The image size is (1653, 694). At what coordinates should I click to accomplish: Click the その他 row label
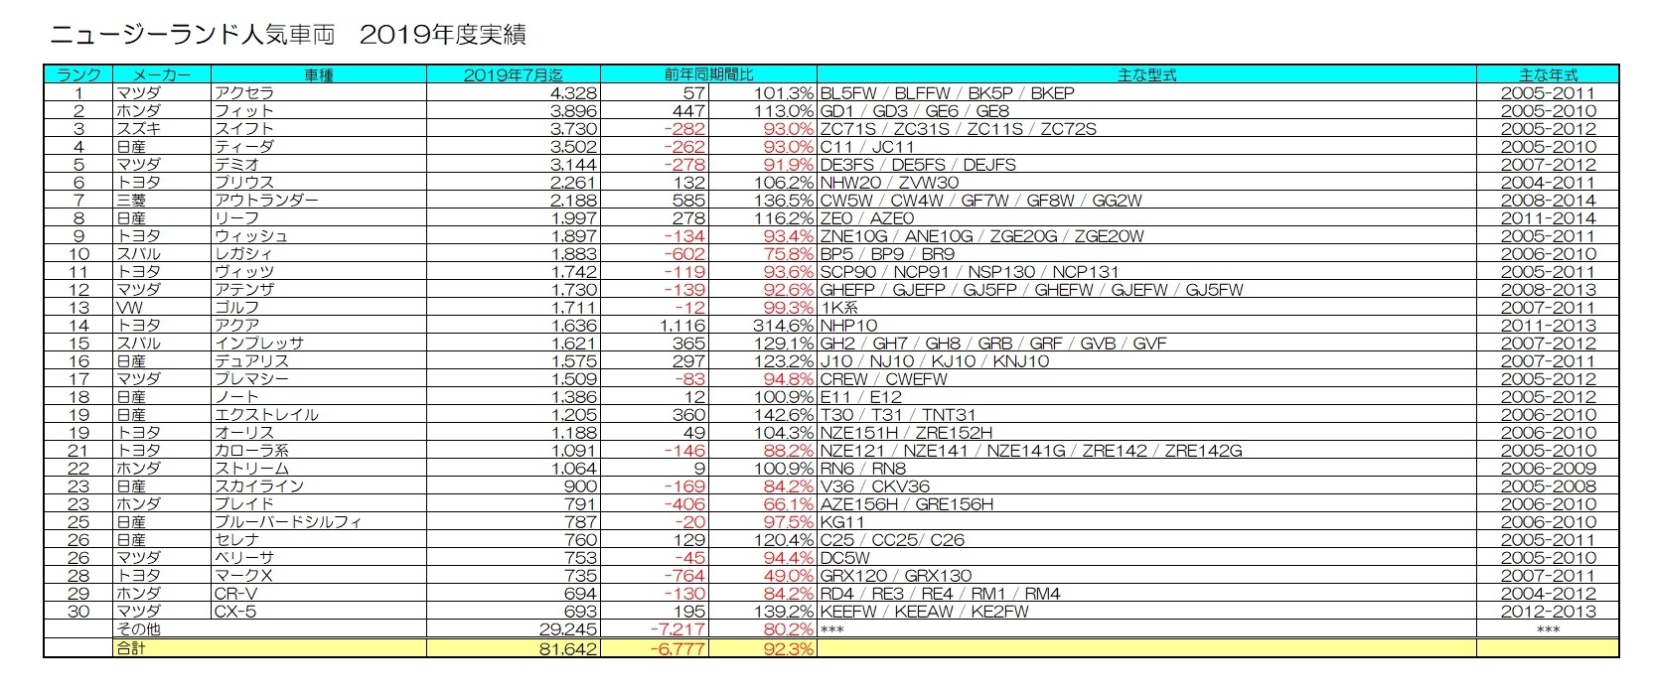click(138, 628)
